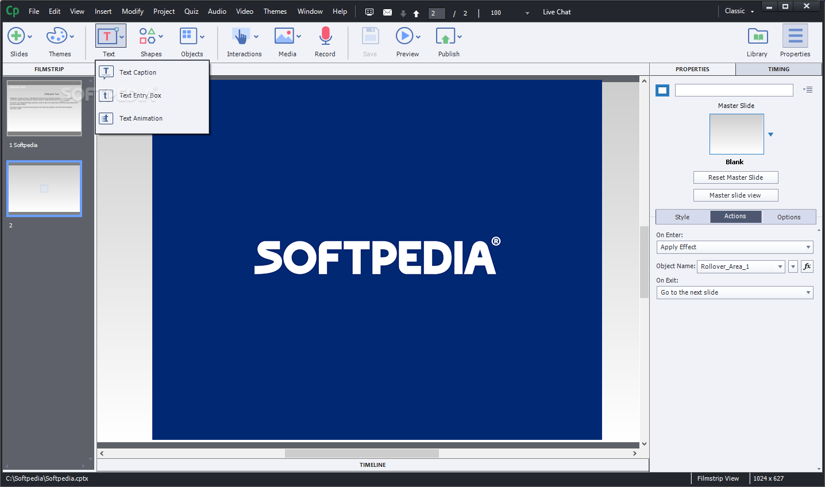The height and width of the screenshot is (487, 825).
Task: Expand the Shapes dropdown arrow
Action: point(161,37)
